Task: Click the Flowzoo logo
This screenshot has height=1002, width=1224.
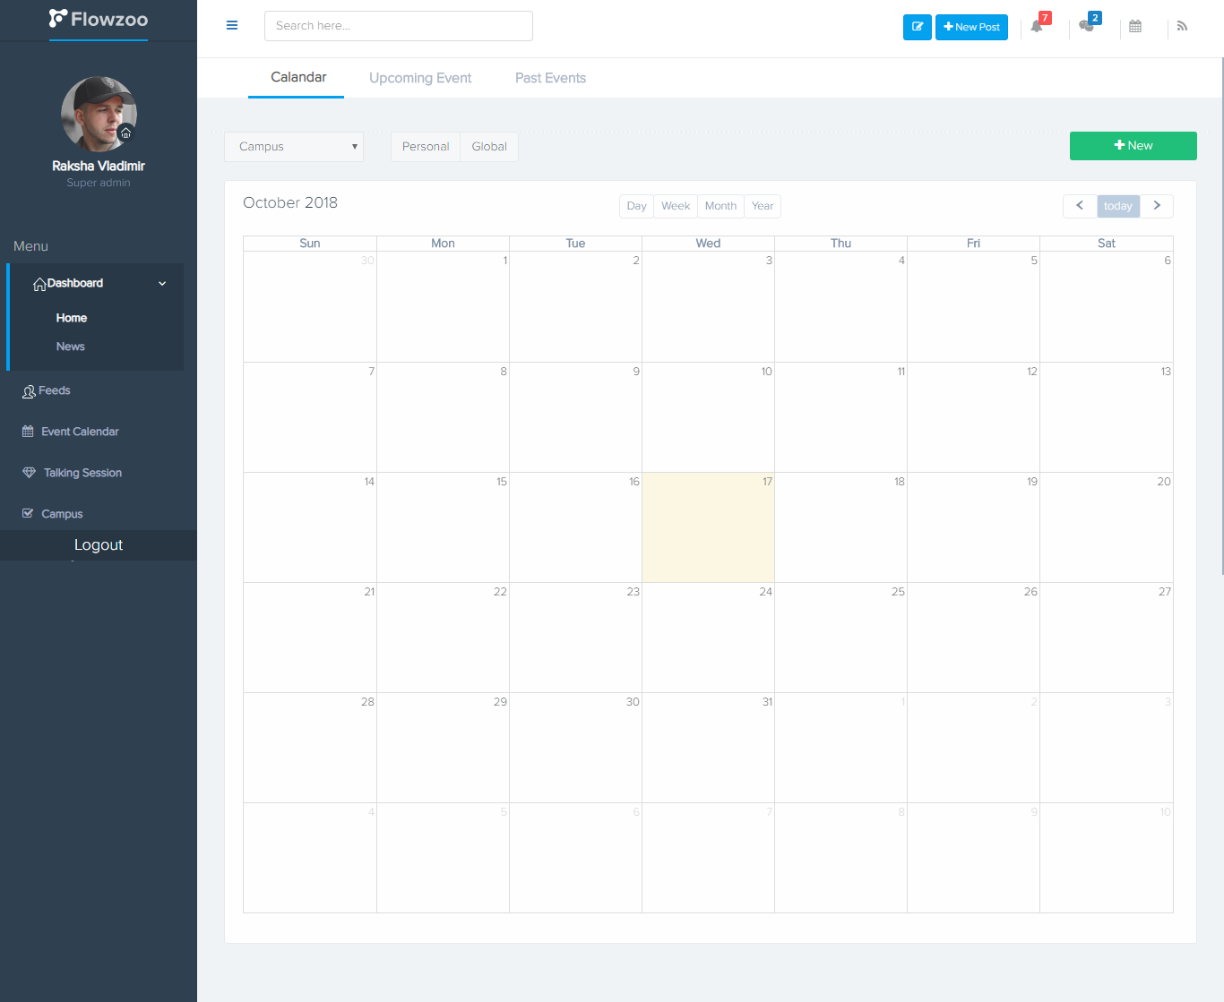Action: (99, 19)
